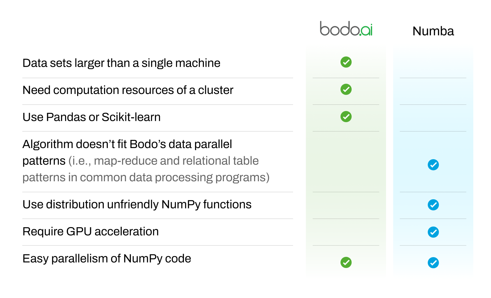
Task: Select 'Data sets larger than a single machine' text
Action: [121, 63]
